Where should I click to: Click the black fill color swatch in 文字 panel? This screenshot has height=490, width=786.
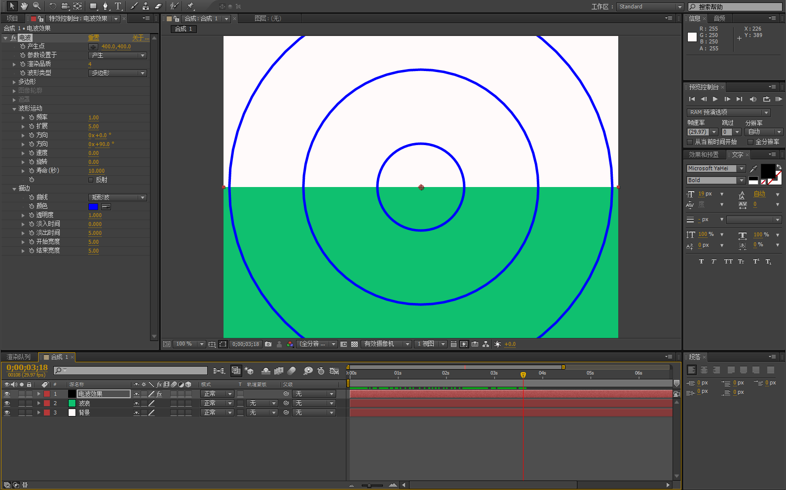click(768, 171)
